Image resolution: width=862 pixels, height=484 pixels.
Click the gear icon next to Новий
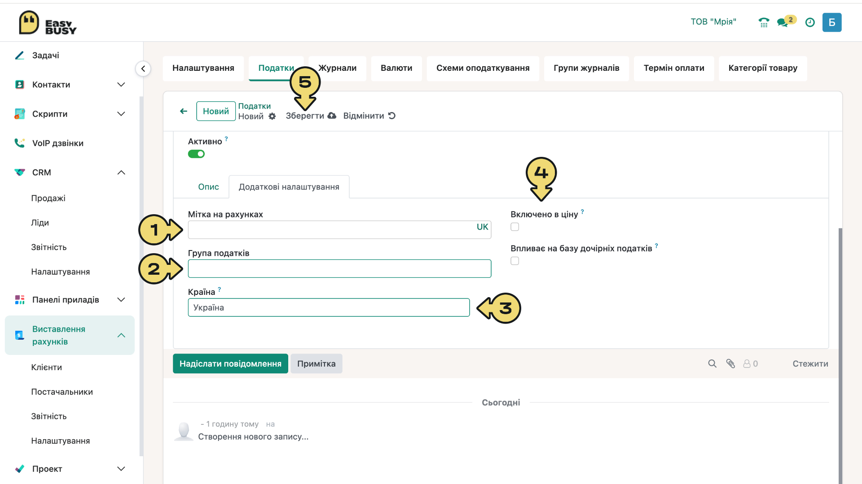coord(272,117)
